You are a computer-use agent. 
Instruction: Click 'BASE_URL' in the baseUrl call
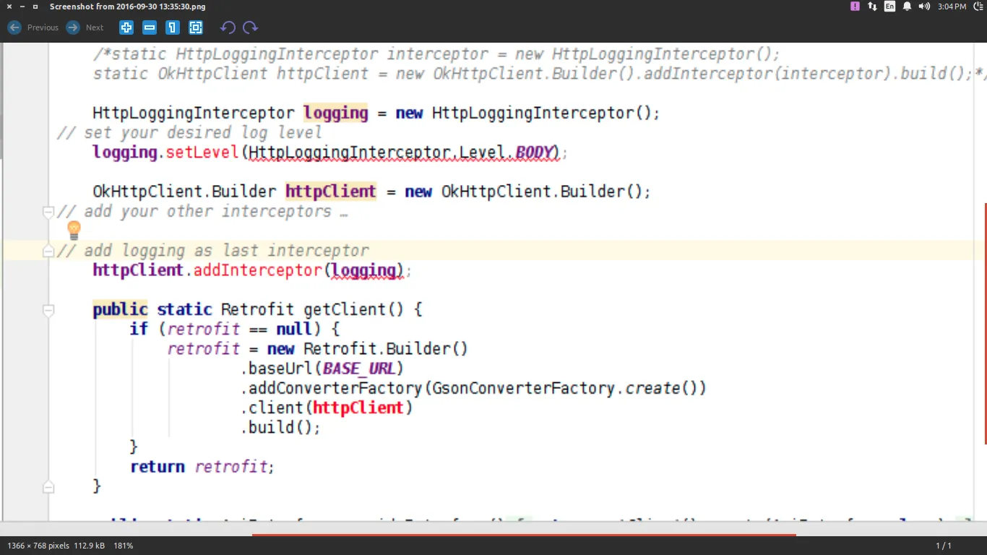[358, 369]
